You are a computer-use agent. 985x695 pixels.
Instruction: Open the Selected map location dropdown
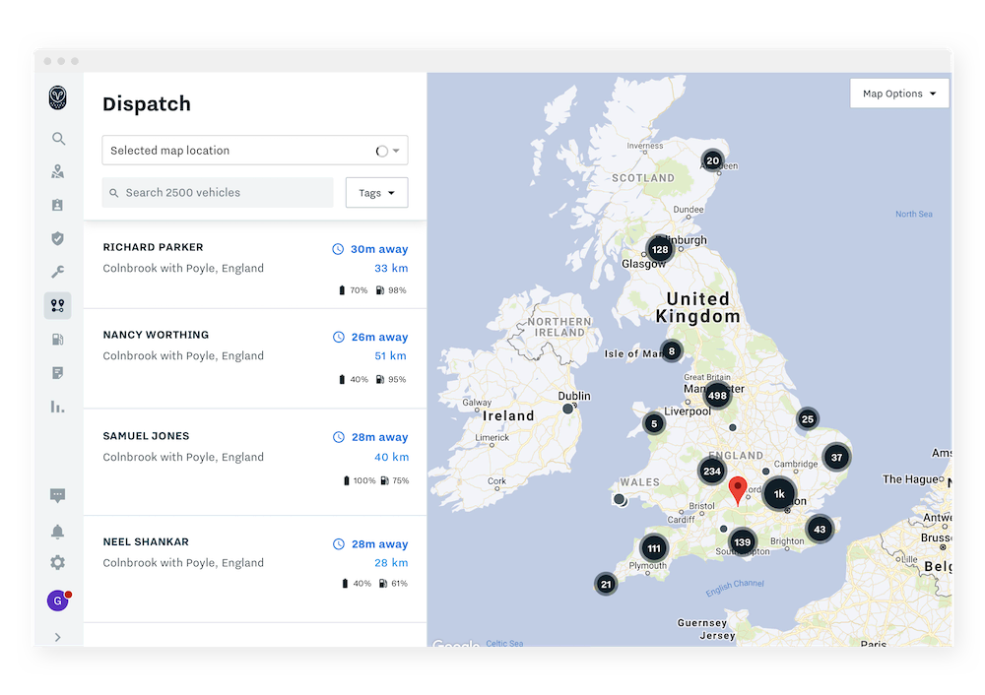(x=254, y=150)
